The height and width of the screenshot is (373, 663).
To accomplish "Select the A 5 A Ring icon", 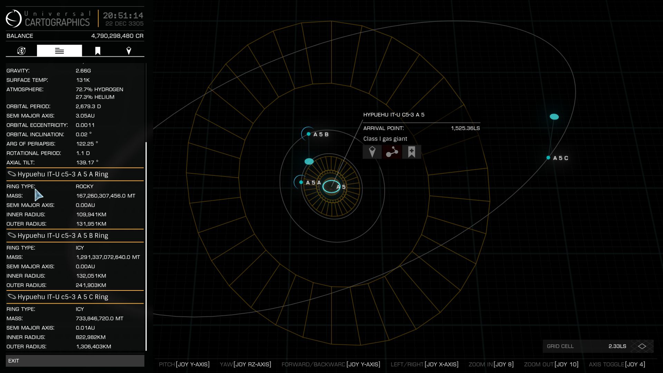I will pyautogui.click(x=12, y=174).
